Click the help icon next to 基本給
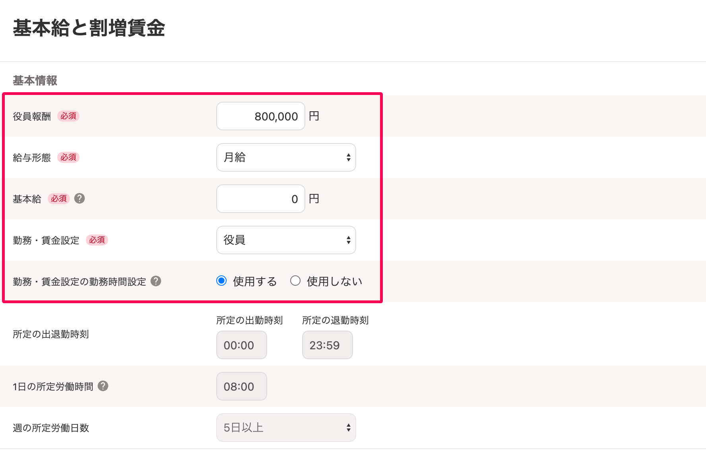This screenshot has height=453, width=706. click(80, 198)
